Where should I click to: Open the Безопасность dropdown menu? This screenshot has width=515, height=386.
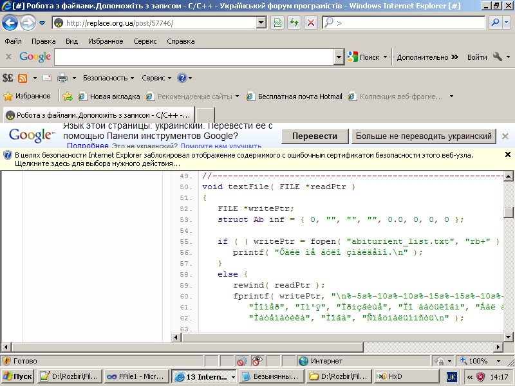coord(108,78)
